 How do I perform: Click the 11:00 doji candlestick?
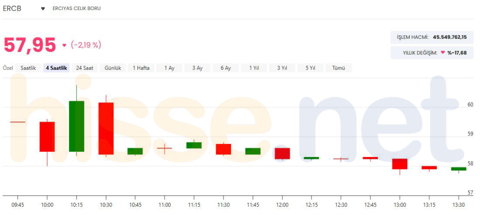[x=164, y=148]
